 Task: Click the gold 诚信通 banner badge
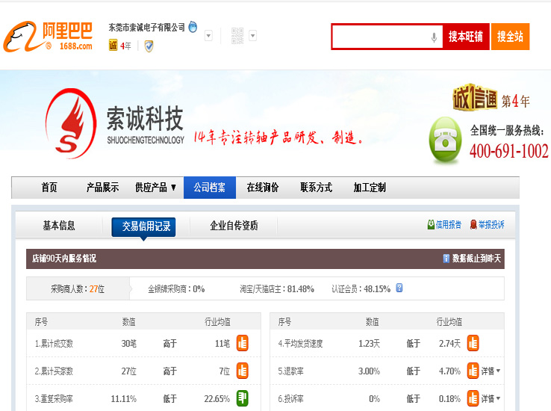click(x=475, y=97)
